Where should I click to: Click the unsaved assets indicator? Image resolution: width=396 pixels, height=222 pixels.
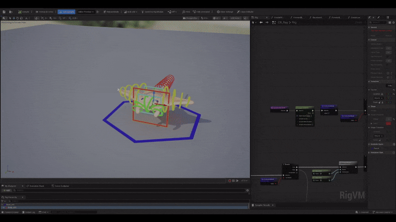[362, 212]
